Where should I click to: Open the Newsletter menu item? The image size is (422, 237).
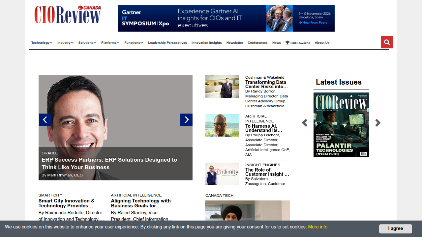pyautogui.click(x=235, y=43)
